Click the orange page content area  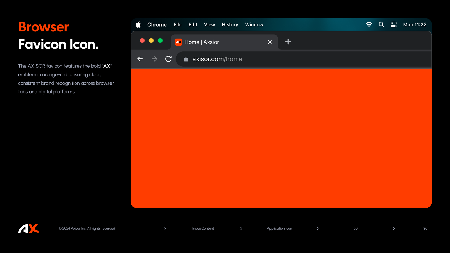281,138
